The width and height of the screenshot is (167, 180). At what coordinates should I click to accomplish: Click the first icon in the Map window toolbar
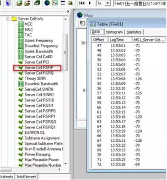[x=82, y=23]
